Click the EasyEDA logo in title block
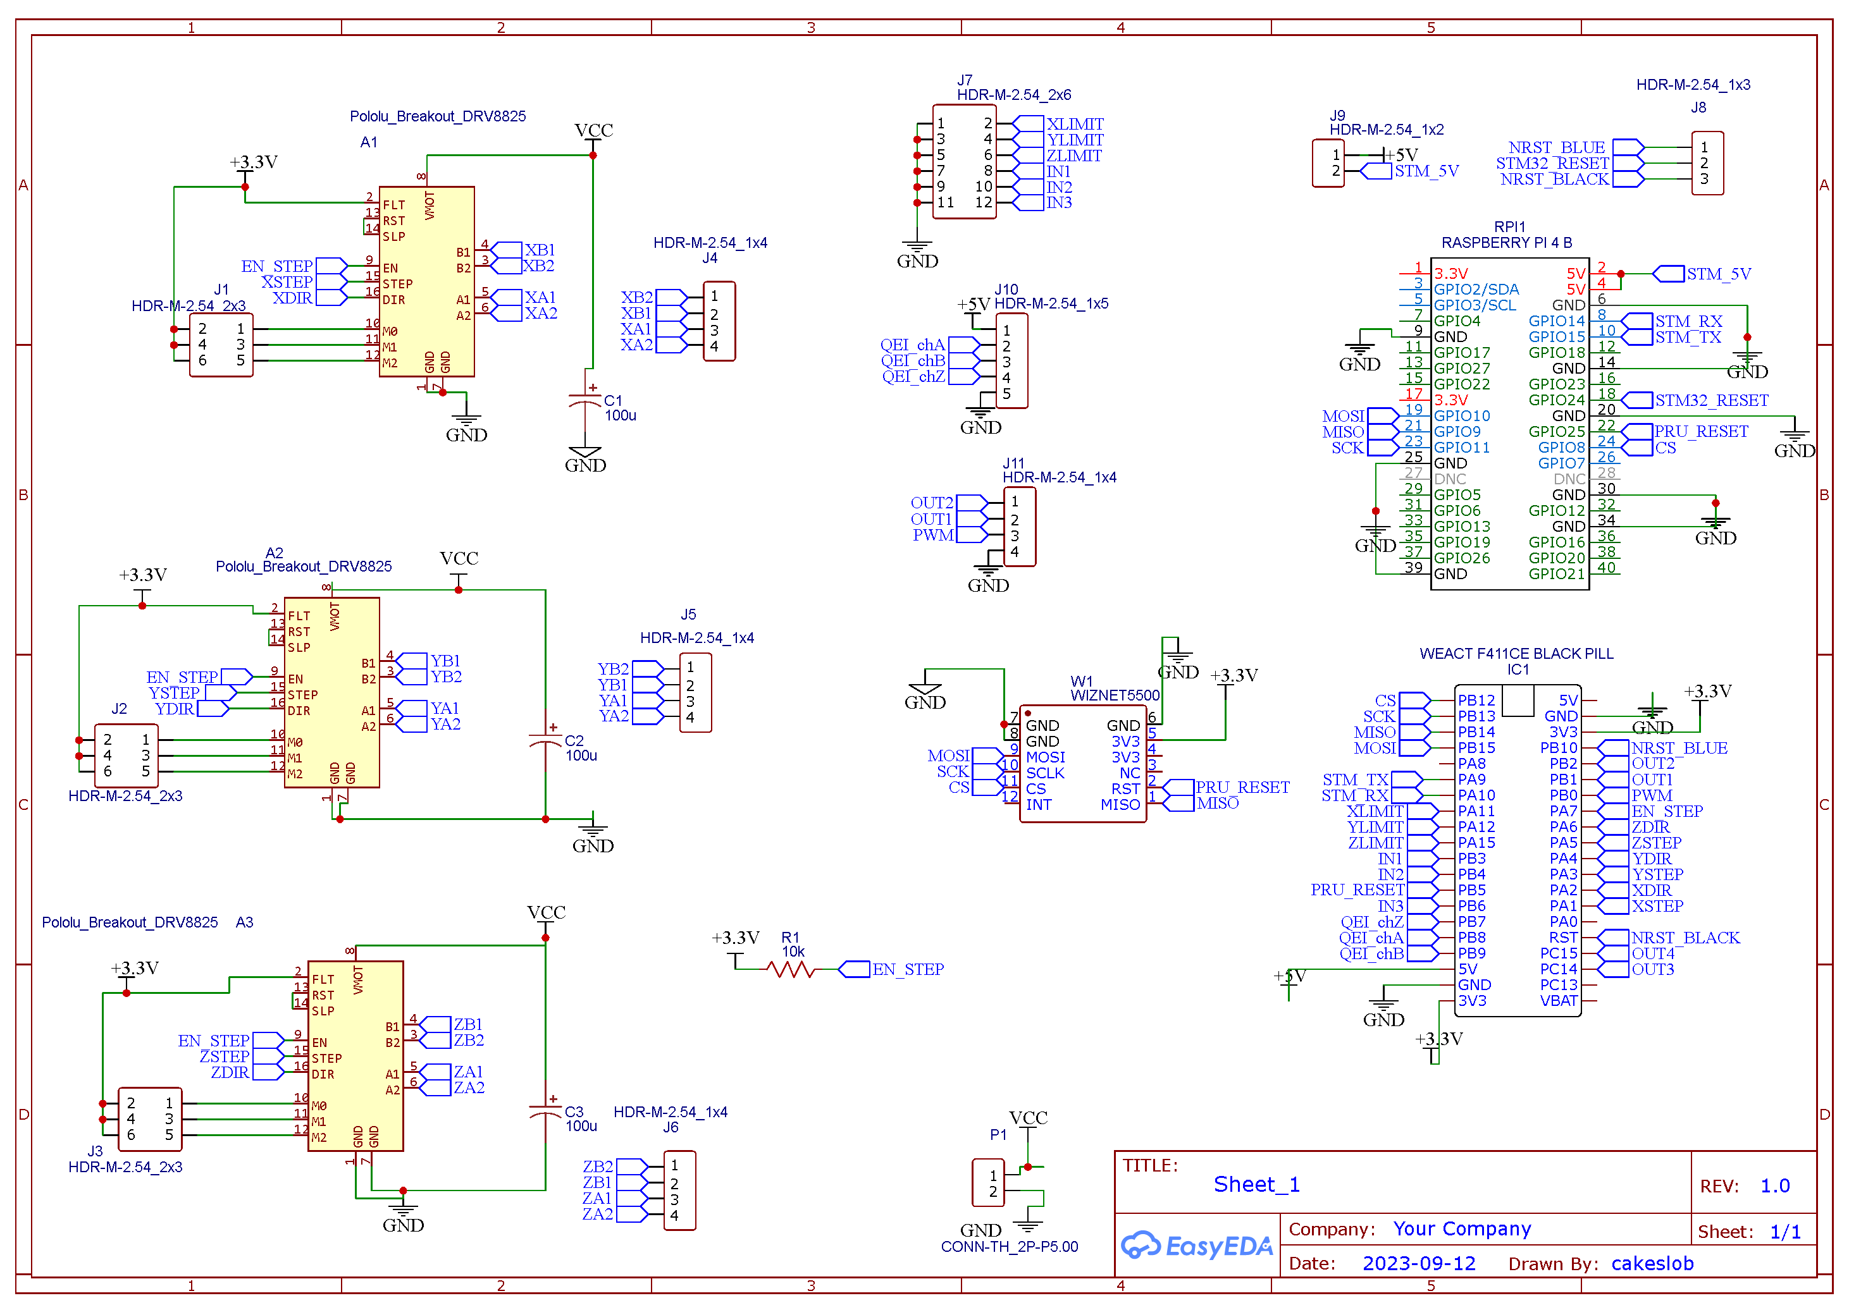1849x1310 pixels. pyautogui.click(x=1197, y=1246)
